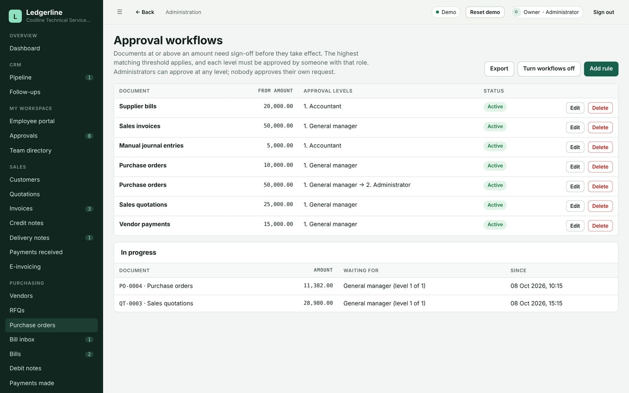Image resolution: width=629 pixels, height=393 pixels.
Task: Click the Active status of Vendor payments
Action: coord(495,224)
